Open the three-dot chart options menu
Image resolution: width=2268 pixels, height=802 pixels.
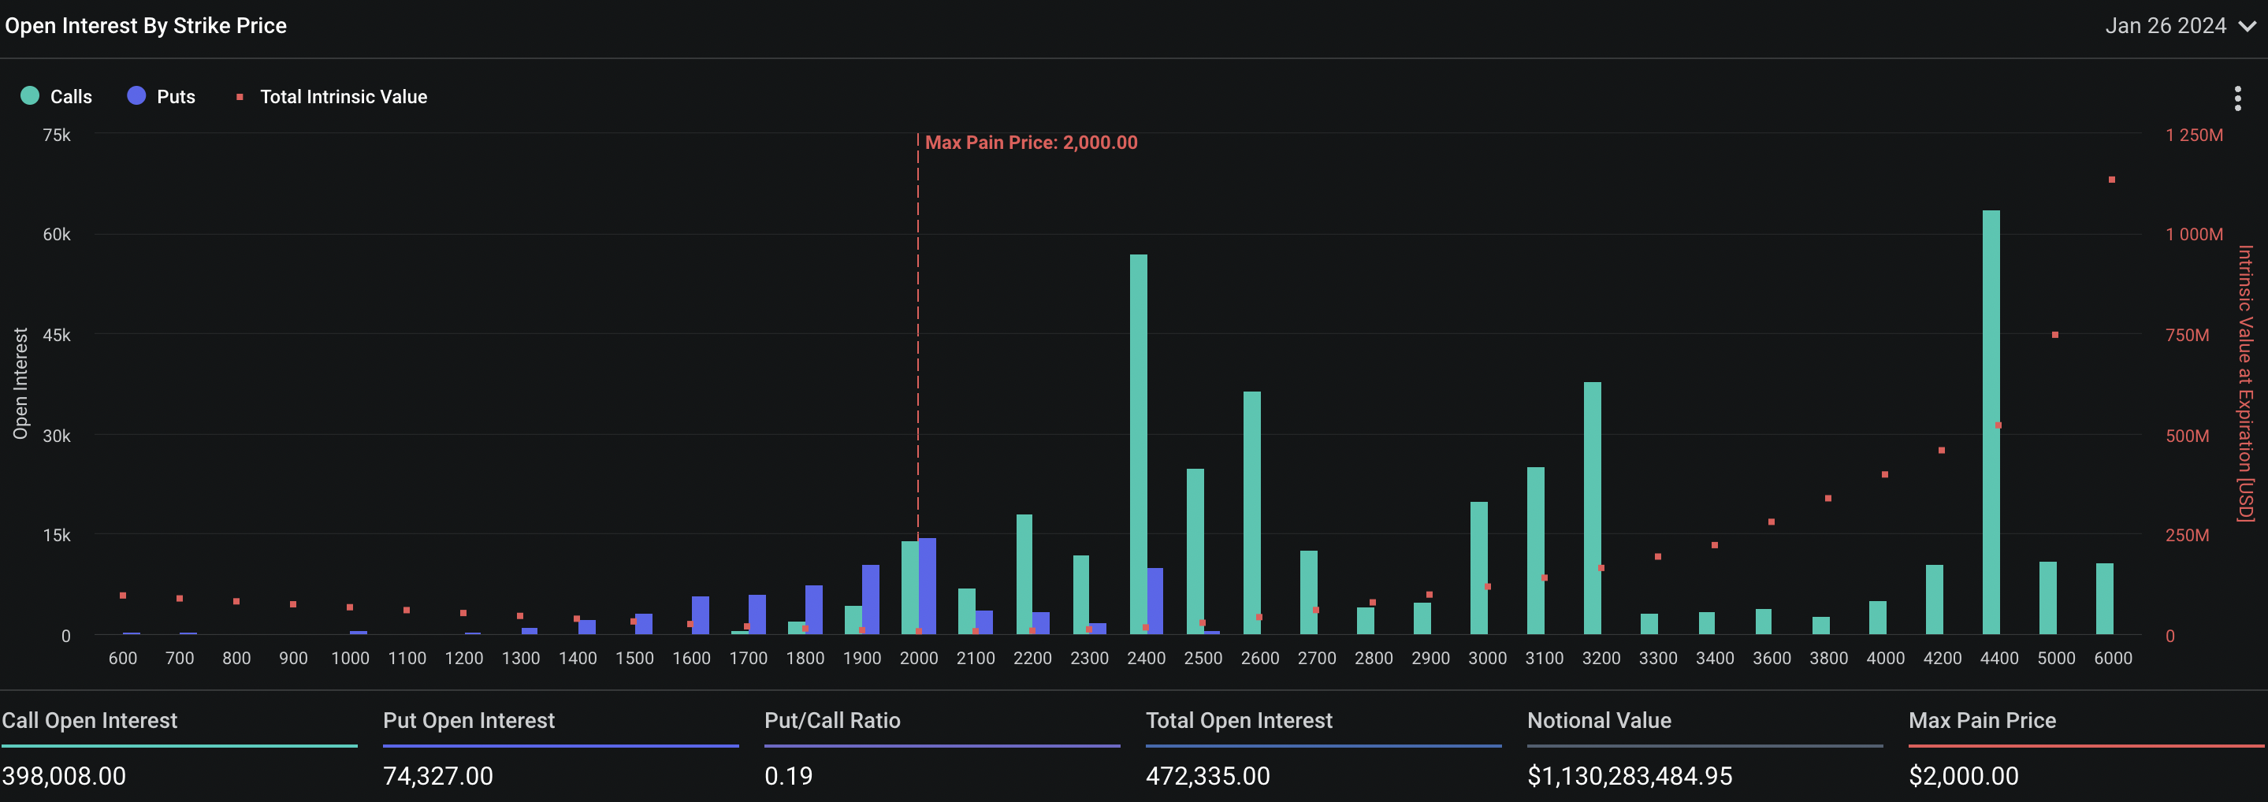click(2237, 98)
